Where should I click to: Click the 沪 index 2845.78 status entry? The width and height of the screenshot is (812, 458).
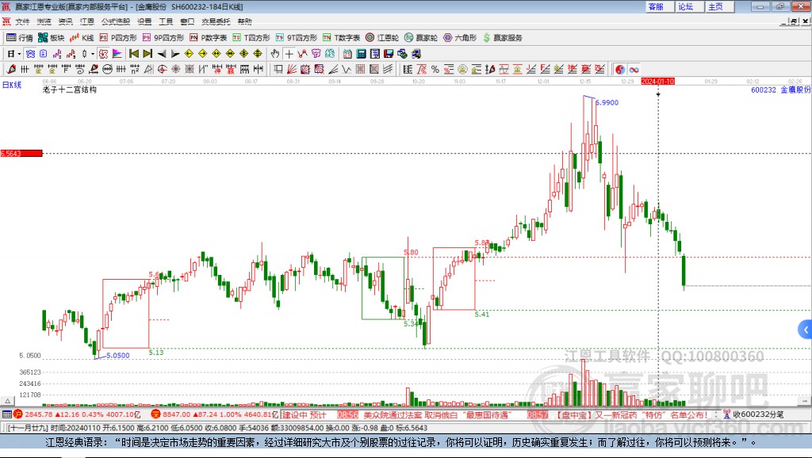(x=77, y=414)
